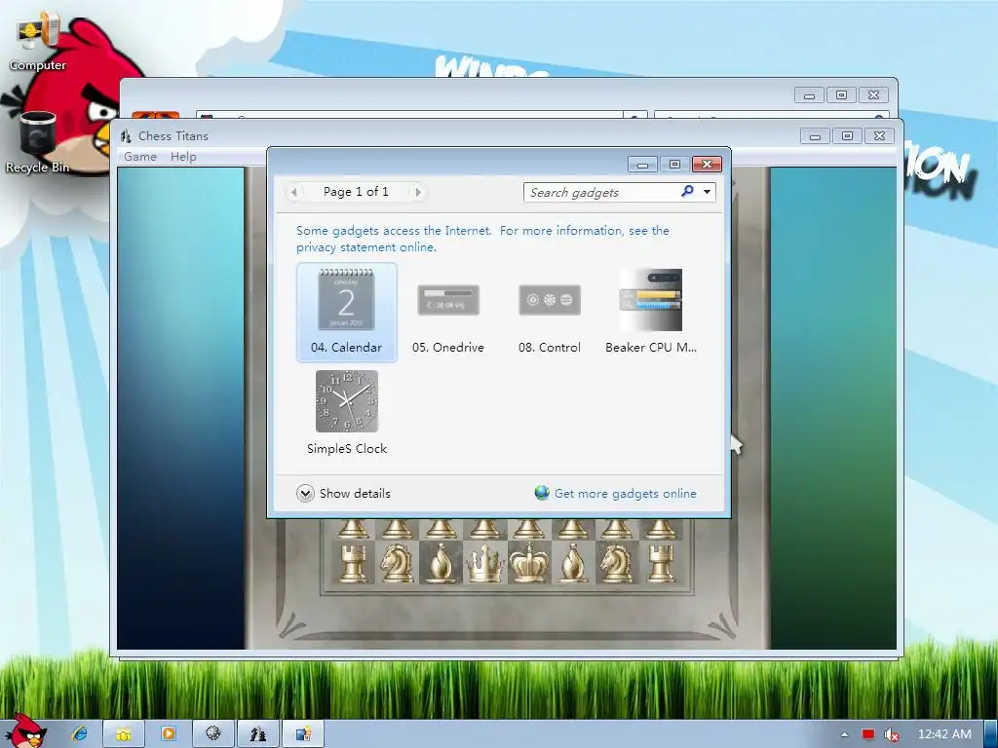Select the leftmost white rook
998x748 pixels.
pos(353,564)
